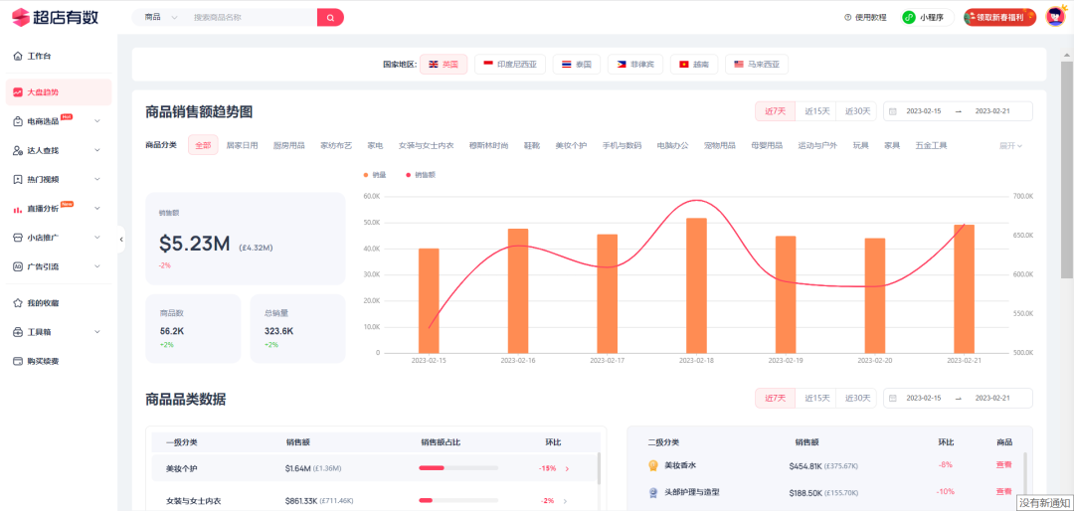Viewport: 1074px width, 511px height.
Task: Expand the 工具箱 submenu arrow
Action: click(96, 332)
